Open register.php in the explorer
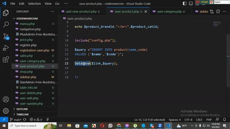Image resolution: width=230 pixels, height=129 pixels. tap(28, 45)
